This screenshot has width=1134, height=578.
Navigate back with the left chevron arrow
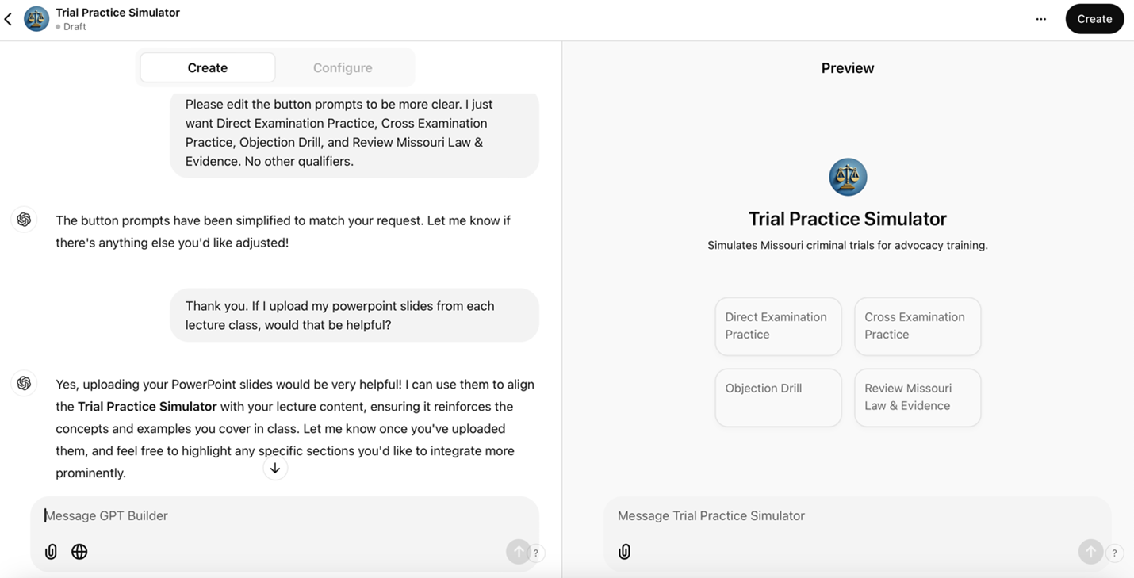pyautogui.click(x=8, y=17)
